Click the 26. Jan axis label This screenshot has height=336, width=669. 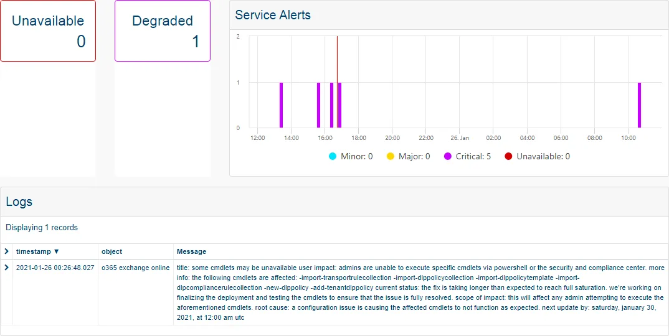[460, 138]
